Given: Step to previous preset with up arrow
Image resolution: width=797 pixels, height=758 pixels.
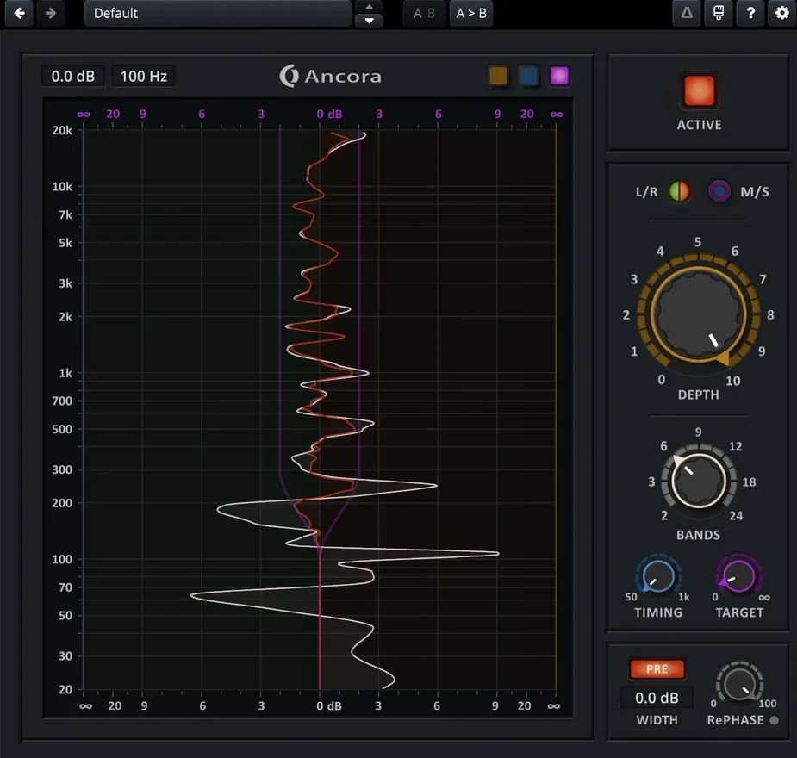Looking at the screenshot, I should (x=369, y=7).
